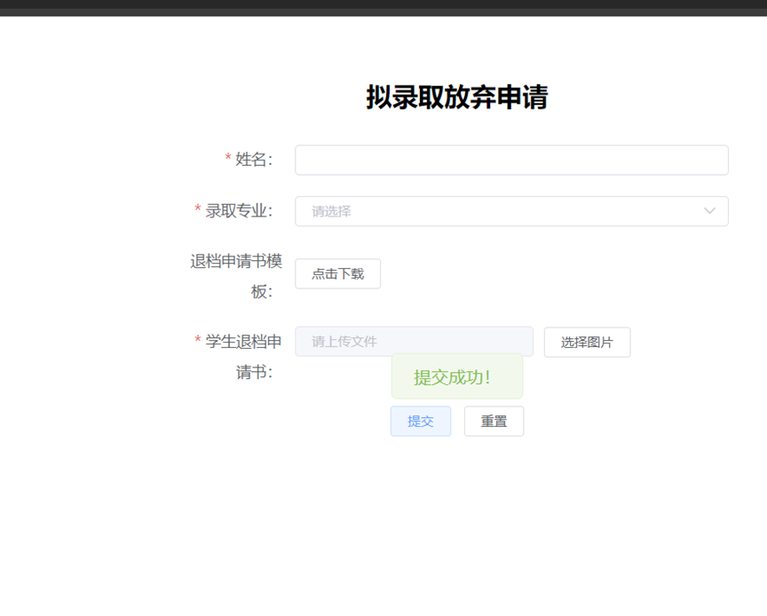Click the 学生退档申请书 label

(238, 357)
